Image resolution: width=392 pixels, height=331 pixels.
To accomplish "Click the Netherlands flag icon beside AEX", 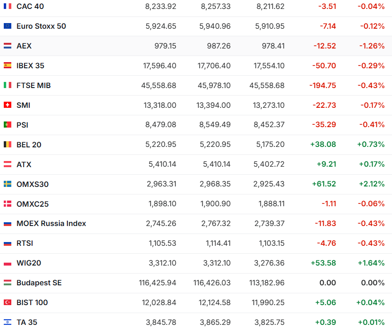I will coord(8,46).
